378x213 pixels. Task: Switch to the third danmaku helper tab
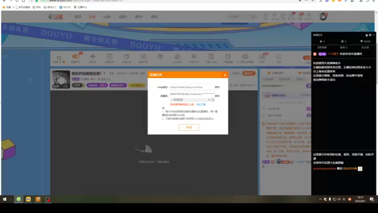pyautogui.click(x=365, y=48)
